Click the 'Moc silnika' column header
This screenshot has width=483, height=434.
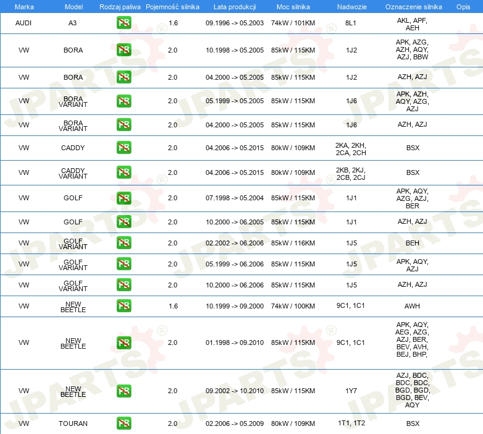[293, 7]
